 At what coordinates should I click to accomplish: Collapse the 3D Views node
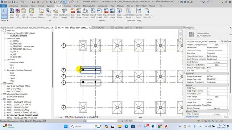(5, 60)
